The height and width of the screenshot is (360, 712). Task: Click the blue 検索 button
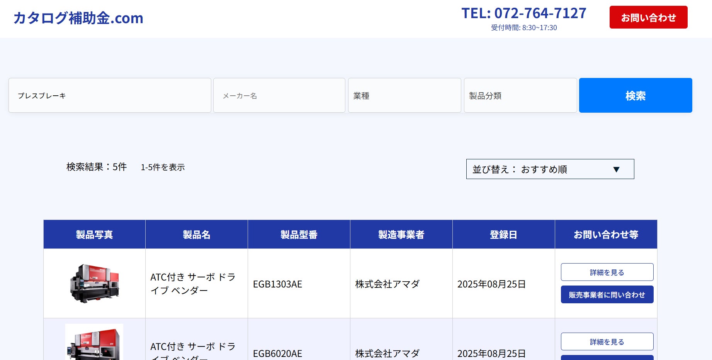pos(636,95)
